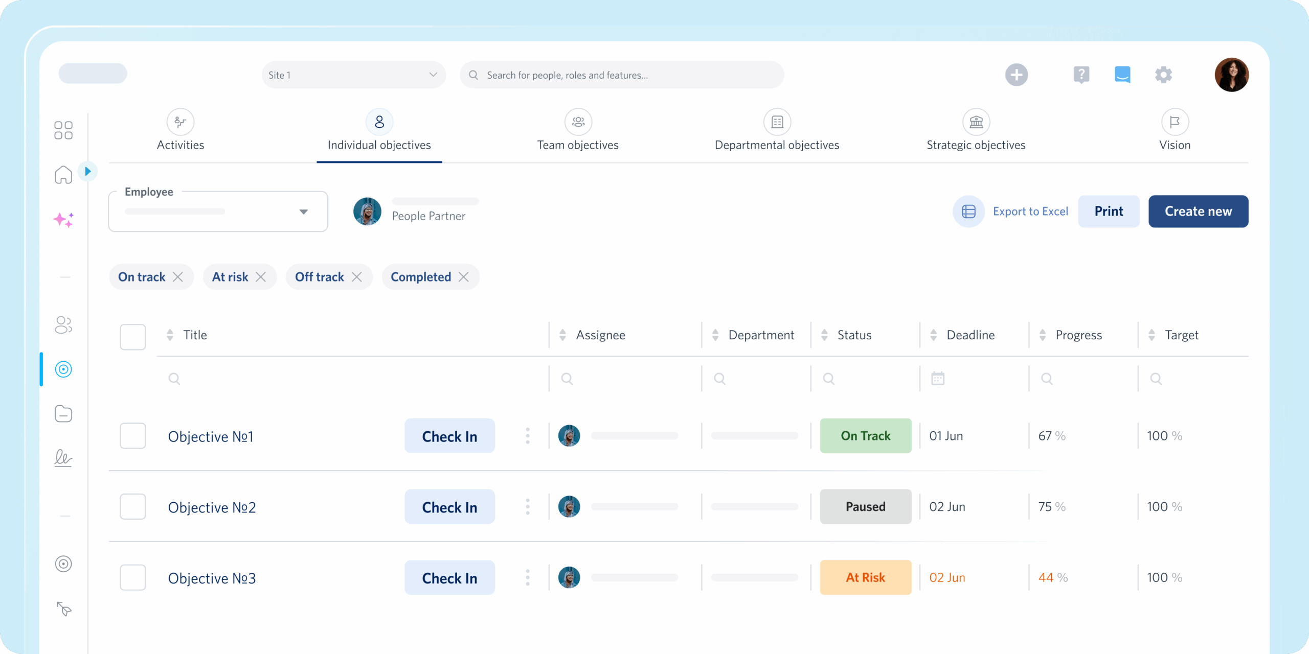Viewport: 1309px width, 654px height.
Task: Tick the checkbox for Objective №3
Action: tap(133, 577)
